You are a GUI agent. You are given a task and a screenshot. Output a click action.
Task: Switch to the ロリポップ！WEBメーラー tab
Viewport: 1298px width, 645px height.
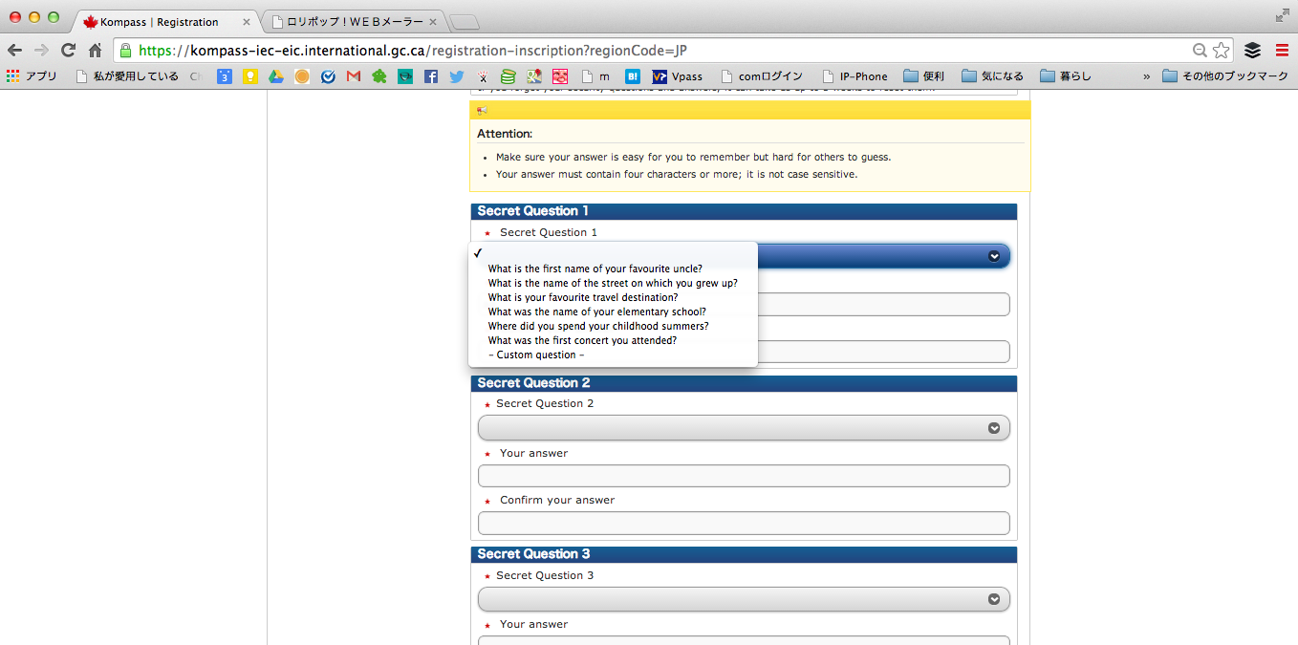tap(354, 21)
